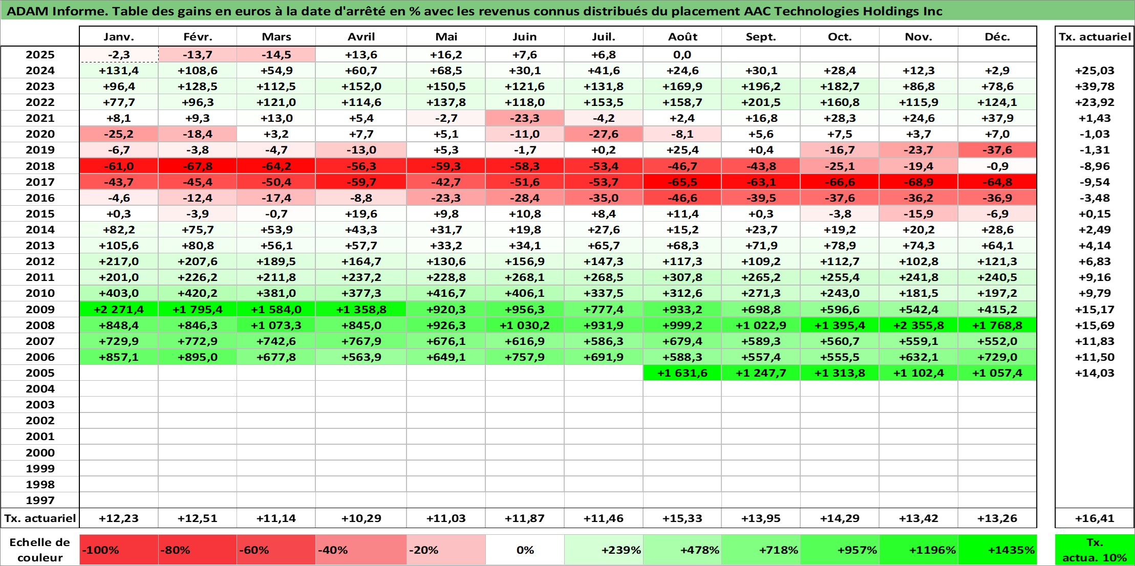Screen dimensions: 1135x566
Task: Click the ADAM Informe title bar text
Action: [475, 11]
